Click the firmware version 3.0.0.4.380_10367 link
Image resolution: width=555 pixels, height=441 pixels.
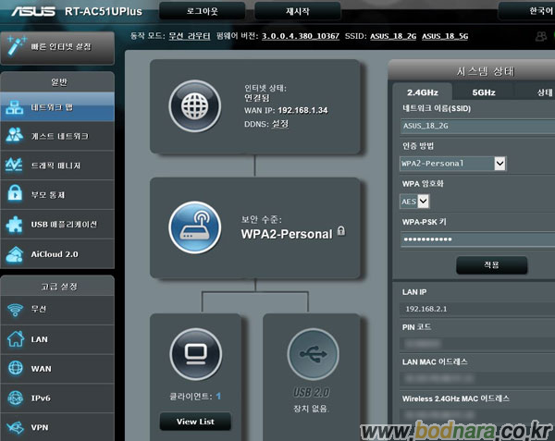(301, 36)
